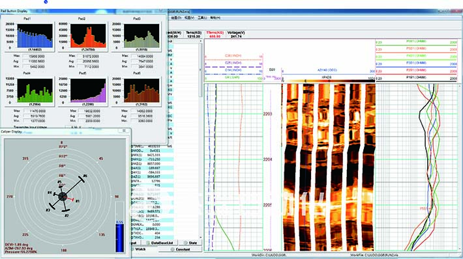Click the State tab icon
The width and height of the screenshot is (463, 259).
(x=185, y=243)
